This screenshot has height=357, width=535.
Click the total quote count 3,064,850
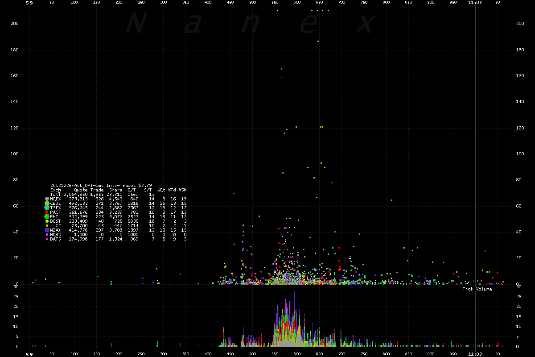coord(76,194)
